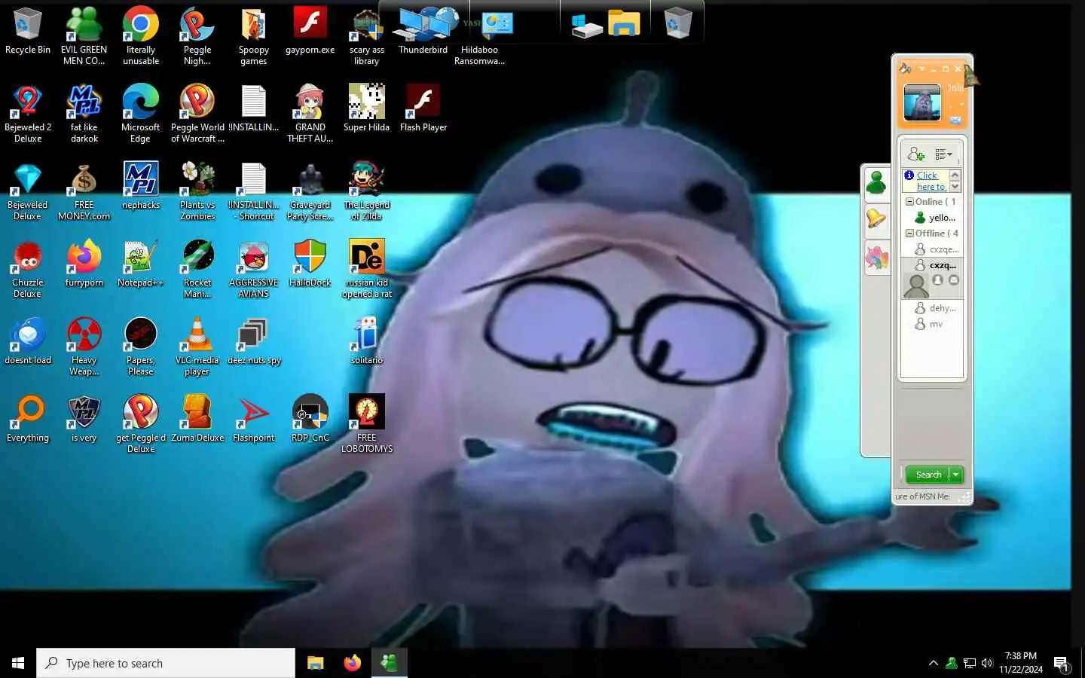Launch Zuma Deluxe

pos(197,419)
